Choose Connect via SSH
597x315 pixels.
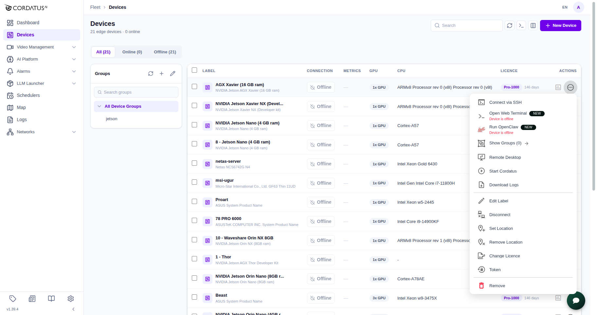523,102
